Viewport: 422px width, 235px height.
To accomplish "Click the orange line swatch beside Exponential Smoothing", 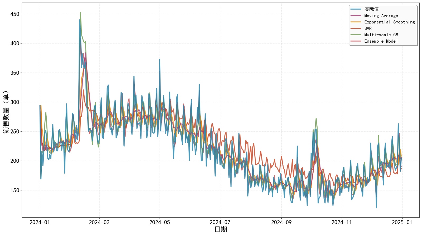I will tap(356, 22).
